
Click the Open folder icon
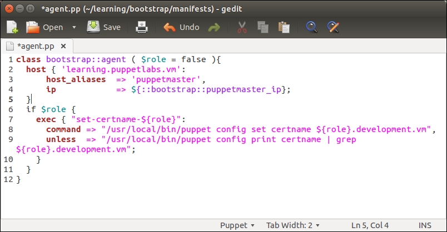click(34, 27)
